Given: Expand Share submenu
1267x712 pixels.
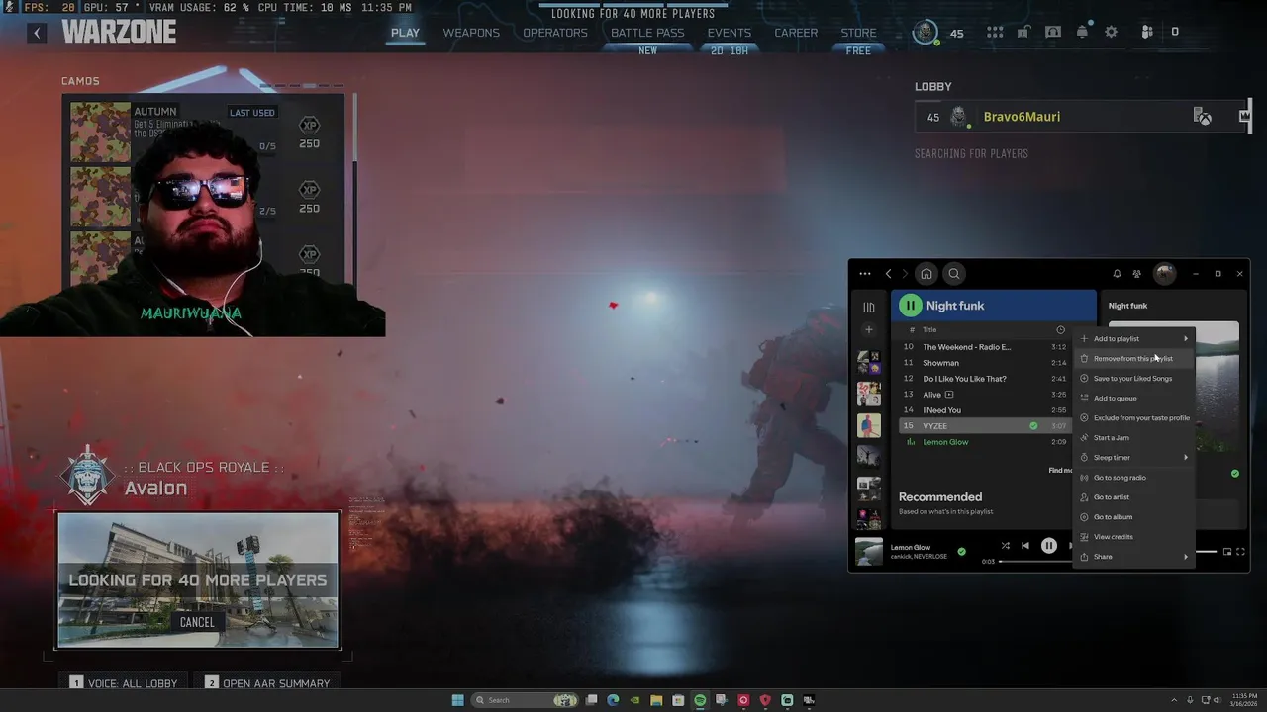Looking at the screenshot, I should pyautogui.click(x=1134, y=557).
